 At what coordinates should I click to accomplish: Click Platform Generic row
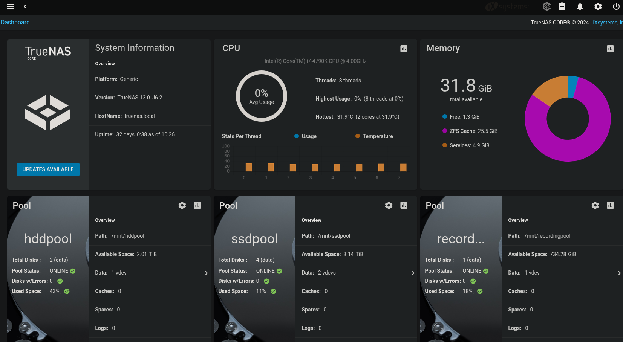pyautogui.click(x=150, y=79)
